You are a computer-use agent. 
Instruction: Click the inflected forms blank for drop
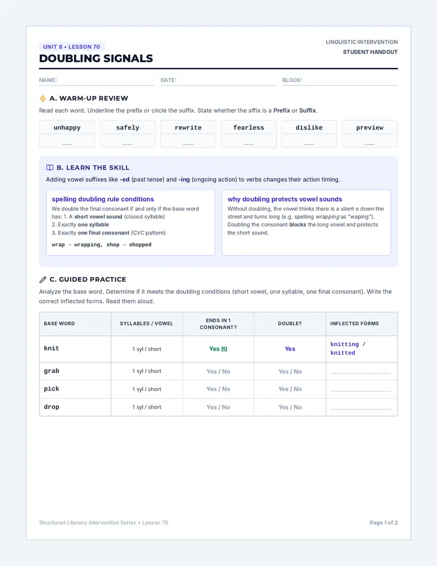click(361, 409)
